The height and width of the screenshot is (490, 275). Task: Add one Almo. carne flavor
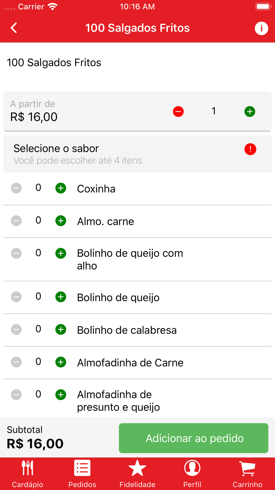(61, 221)
